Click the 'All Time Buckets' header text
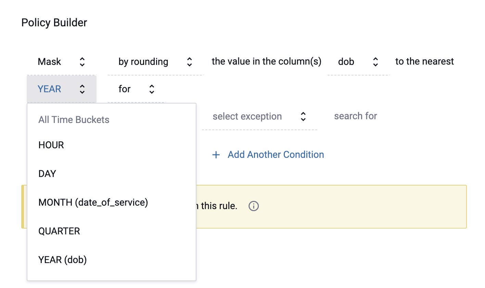Viewport: 485px width, 288px height. tap(74, 120)
